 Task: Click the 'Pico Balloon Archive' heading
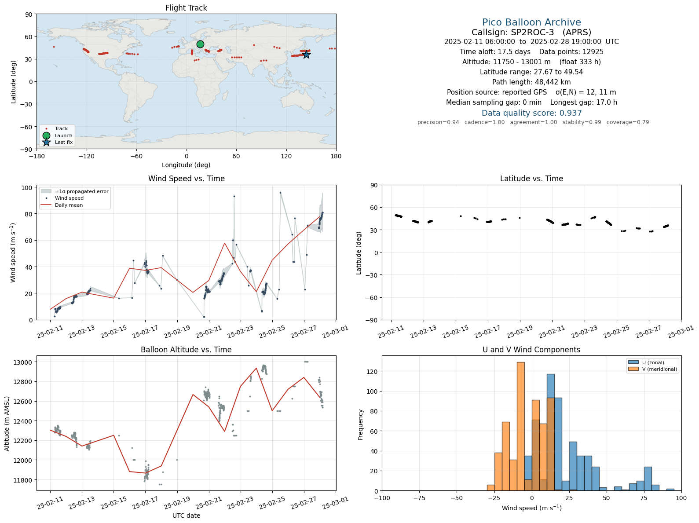click(x=531, y=22)
